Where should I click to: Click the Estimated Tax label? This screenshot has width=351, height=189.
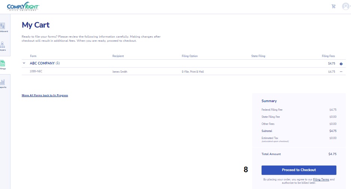tap(270, 138)
